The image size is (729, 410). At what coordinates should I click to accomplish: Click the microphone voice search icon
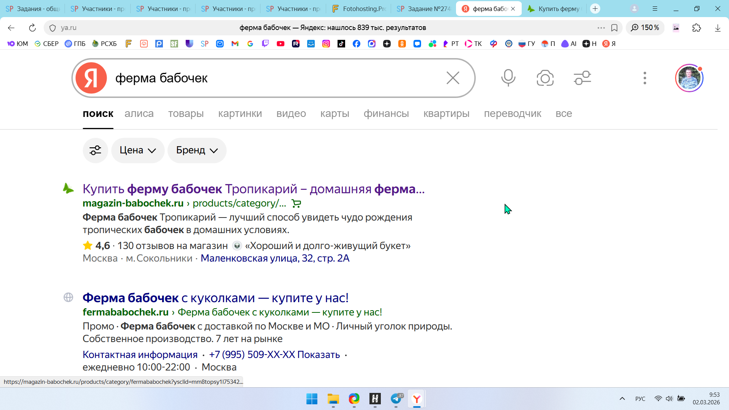[x=508, y=78]
